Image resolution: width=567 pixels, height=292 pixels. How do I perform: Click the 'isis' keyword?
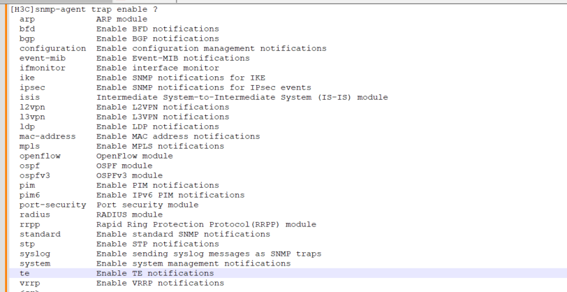click(x=29, y=97)
